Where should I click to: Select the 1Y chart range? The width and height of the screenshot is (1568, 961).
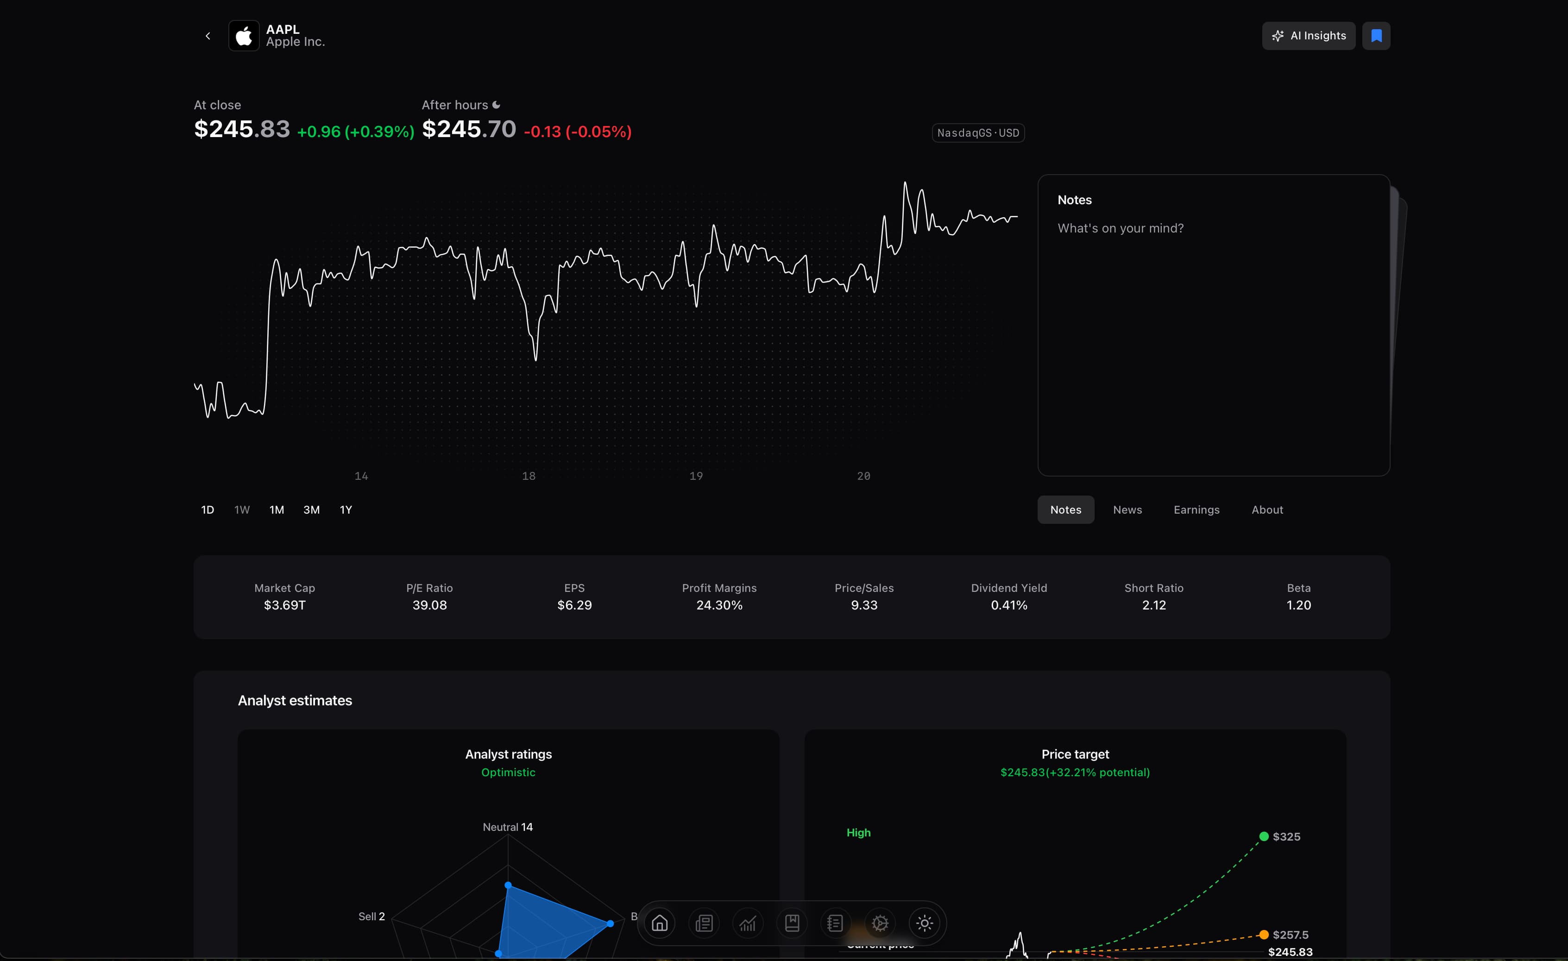[x=346, y=510]
